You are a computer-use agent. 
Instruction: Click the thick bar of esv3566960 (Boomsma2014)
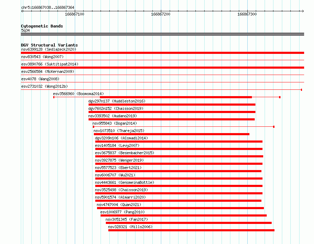pos(176,97)
